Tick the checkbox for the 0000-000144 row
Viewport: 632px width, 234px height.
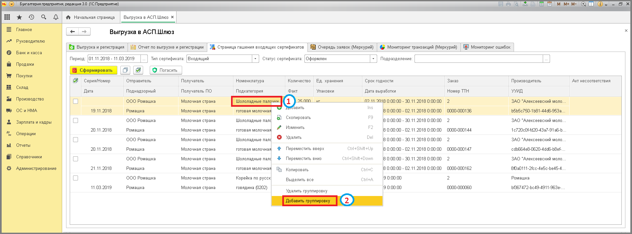[x=75, y=121]
